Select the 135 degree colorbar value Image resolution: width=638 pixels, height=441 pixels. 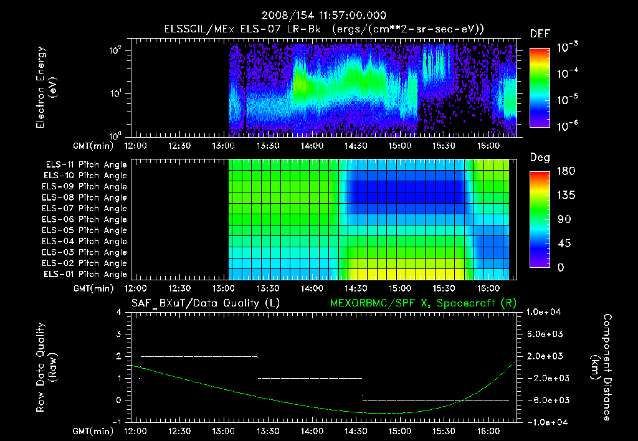tap(566, 196)
